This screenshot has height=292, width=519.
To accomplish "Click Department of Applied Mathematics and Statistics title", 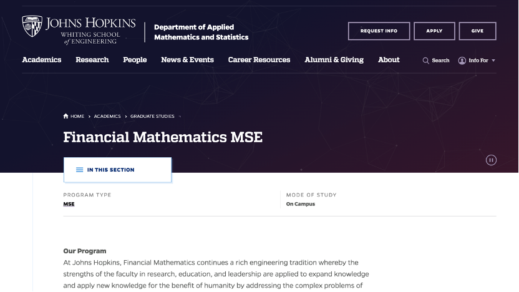I will [x=201, y=32].
